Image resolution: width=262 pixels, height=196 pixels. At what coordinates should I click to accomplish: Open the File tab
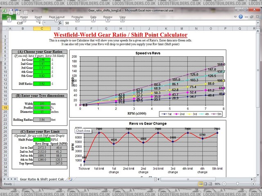[9, 17]
